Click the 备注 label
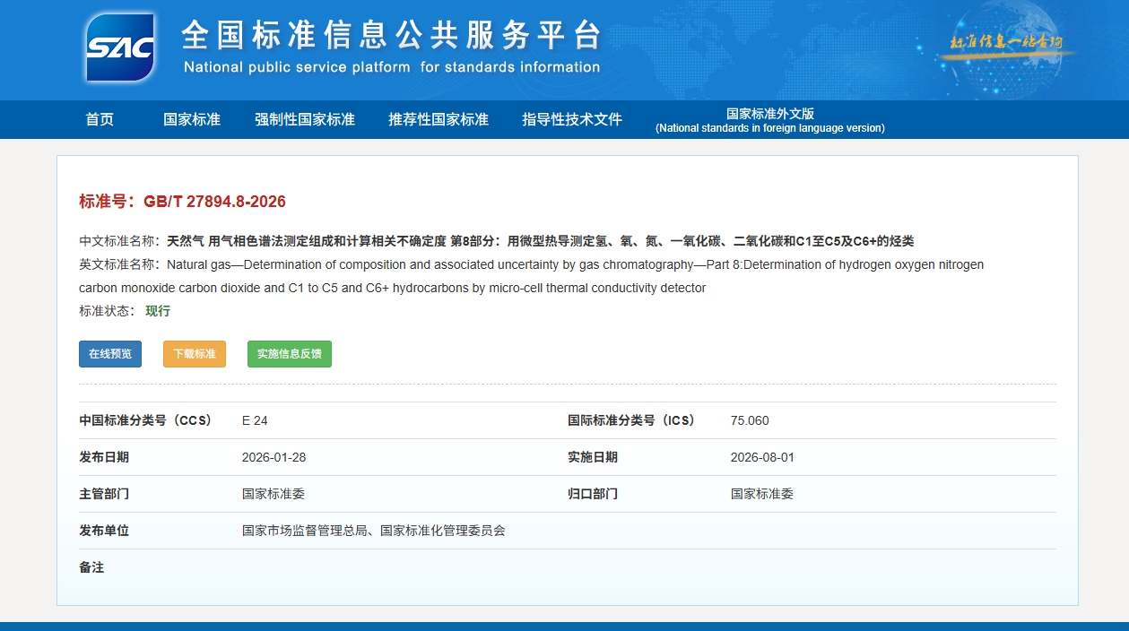 coord(91,567)
